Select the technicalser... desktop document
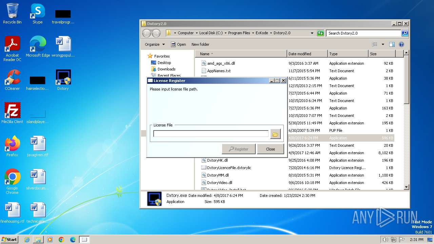This screenshot has height=244, width=434. pos(38,213)
